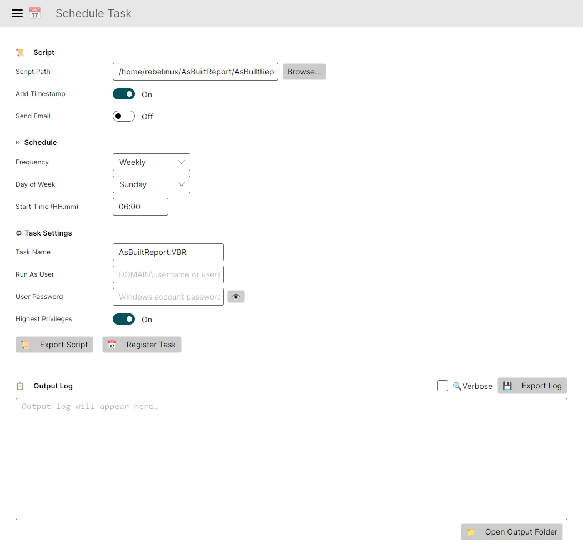583x559 pixels.
Task: Click the Task Settings gear icon
Action: pos(17,233)
